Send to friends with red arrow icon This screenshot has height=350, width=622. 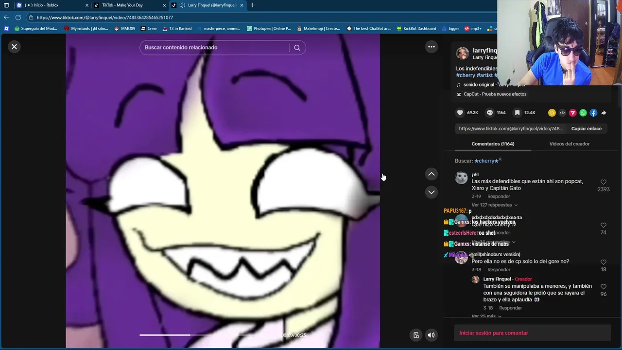[572, 113]
